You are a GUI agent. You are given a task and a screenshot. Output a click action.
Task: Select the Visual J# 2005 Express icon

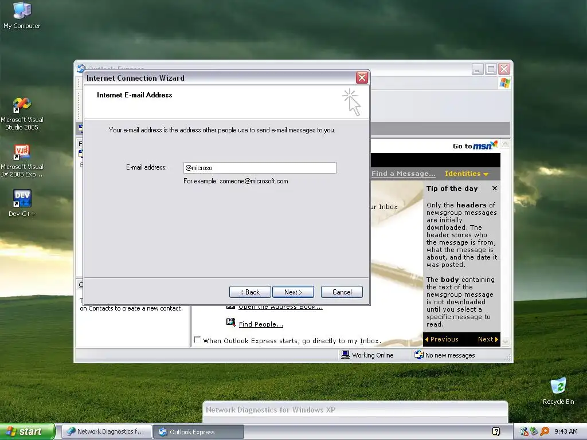[x=22, y=161]
